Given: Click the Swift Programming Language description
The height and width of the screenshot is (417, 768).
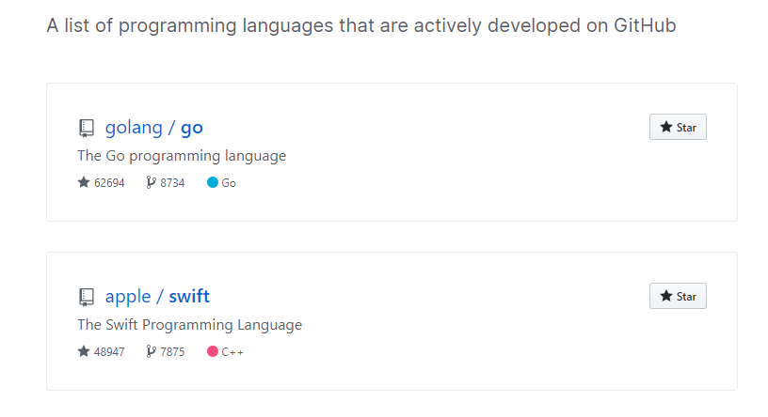Looking at the screenshot, I should click(189, 325).
